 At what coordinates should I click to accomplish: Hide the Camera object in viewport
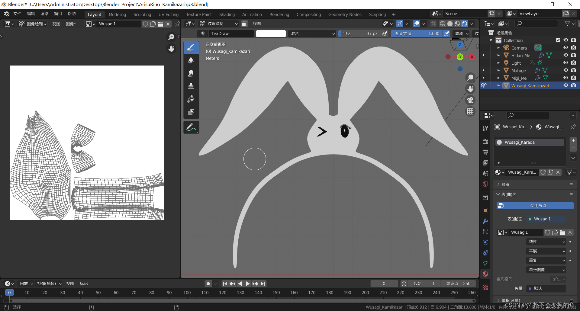tap(566, 48)
